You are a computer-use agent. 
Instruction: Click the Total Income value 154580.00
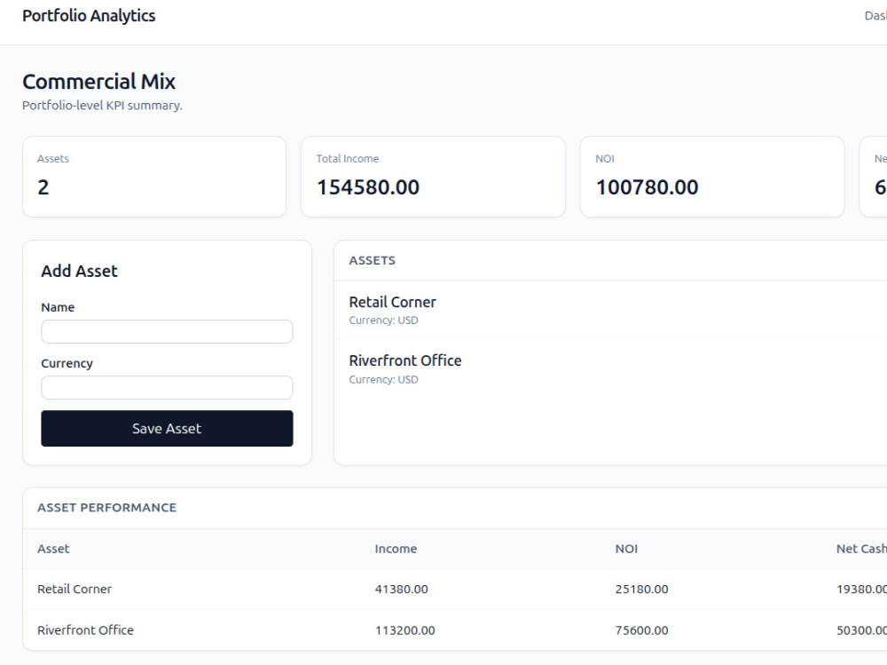tap(368, 187)
